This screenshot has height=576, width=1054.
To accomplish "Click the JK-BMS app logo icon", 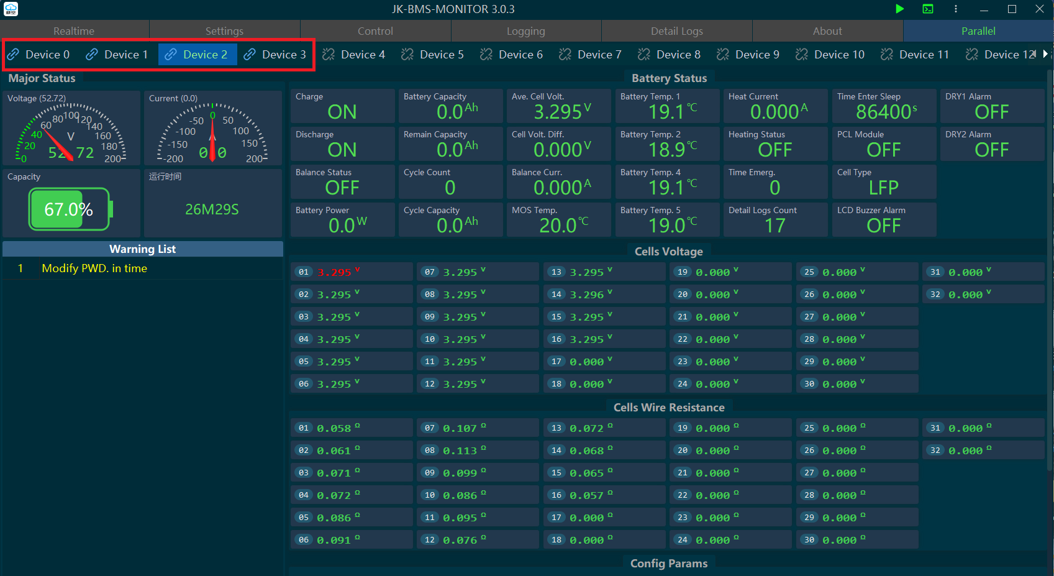I will pyautogui.click(x=11, y=9).
